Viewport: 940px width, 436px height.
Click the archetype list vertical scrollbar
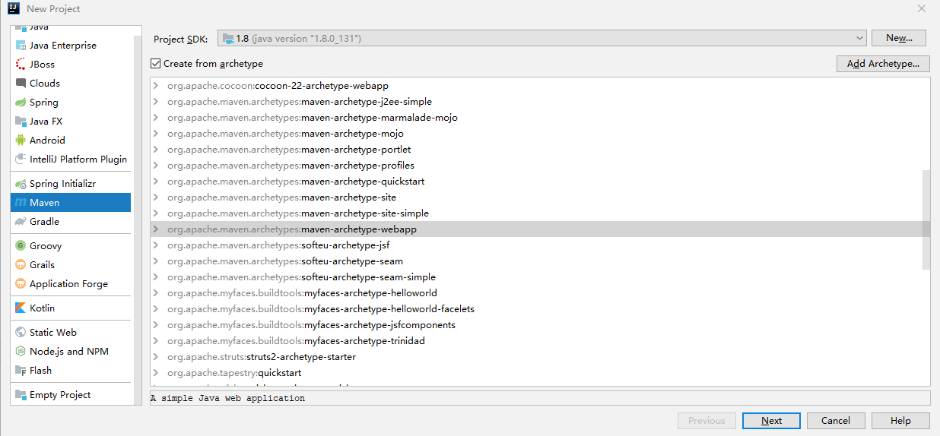[926, 220]
